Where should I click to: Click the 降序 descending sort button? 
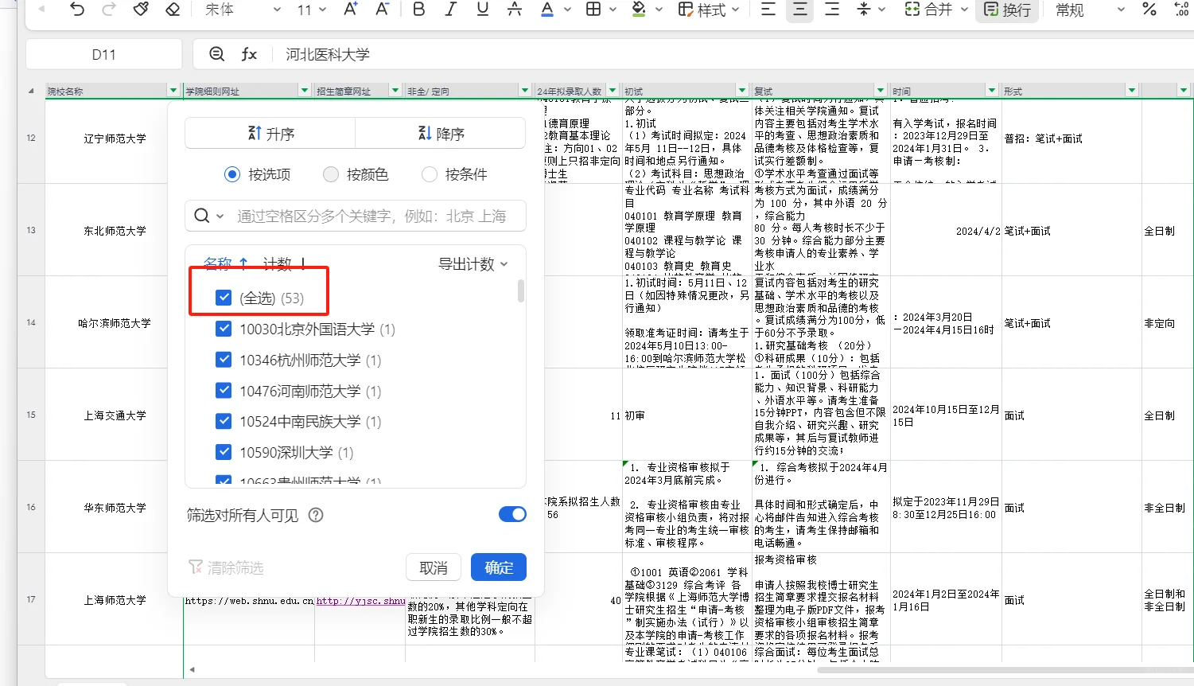[x=441, y=133]
